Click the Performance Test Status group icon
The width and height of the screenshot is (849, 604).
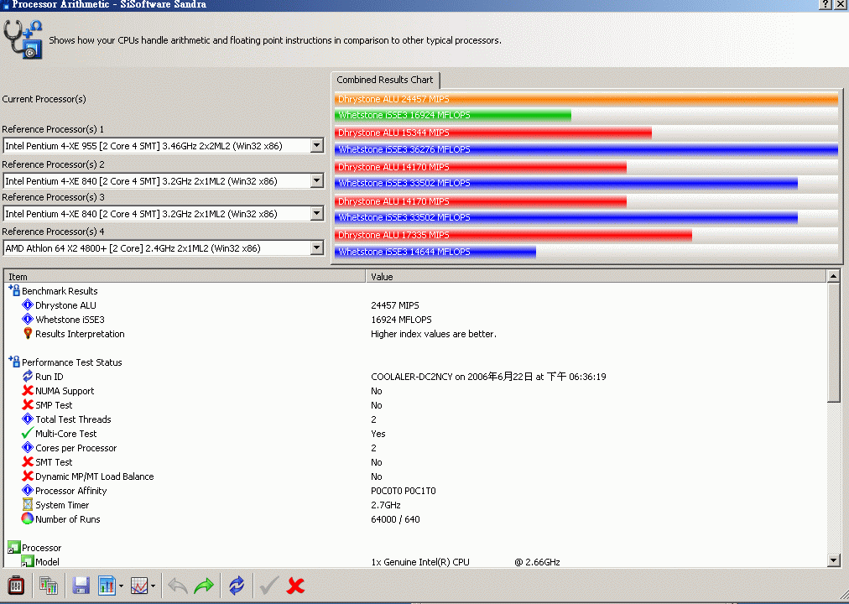pyautogui.click(x=14, y=362)
